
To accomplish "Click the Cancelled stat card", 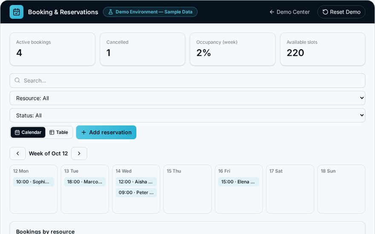I will (x=142, y=49).
